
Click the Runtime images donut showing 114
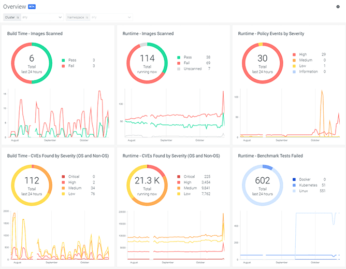(147, 63)
